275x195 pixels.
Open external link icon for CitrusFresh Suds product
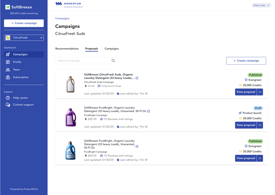tap(137, 78)
